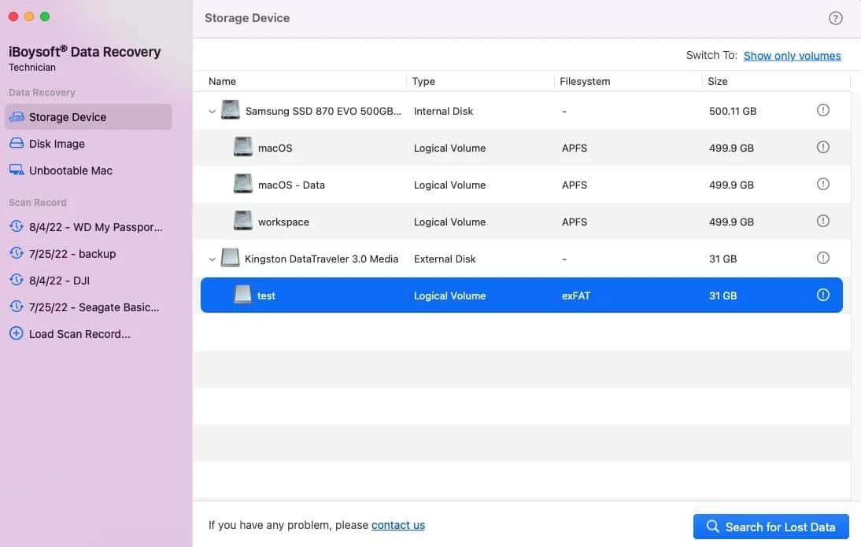
Task: Click the Samsung SSD drive icon
Action: coord(230,109)
